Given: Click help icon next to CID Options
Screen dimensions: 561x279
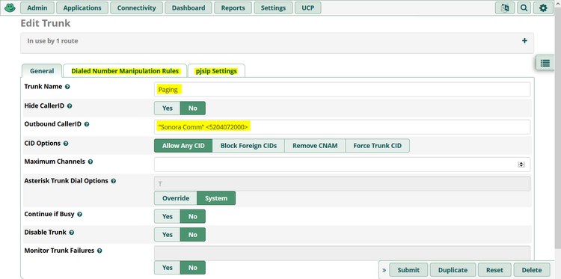Looking at the screenshot, I should (66, 144).
